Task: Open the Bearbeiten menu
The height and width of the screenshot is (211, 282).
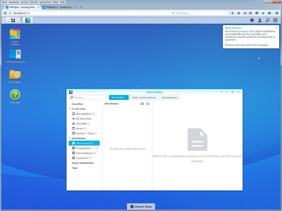Action: [x=14, y=2]
